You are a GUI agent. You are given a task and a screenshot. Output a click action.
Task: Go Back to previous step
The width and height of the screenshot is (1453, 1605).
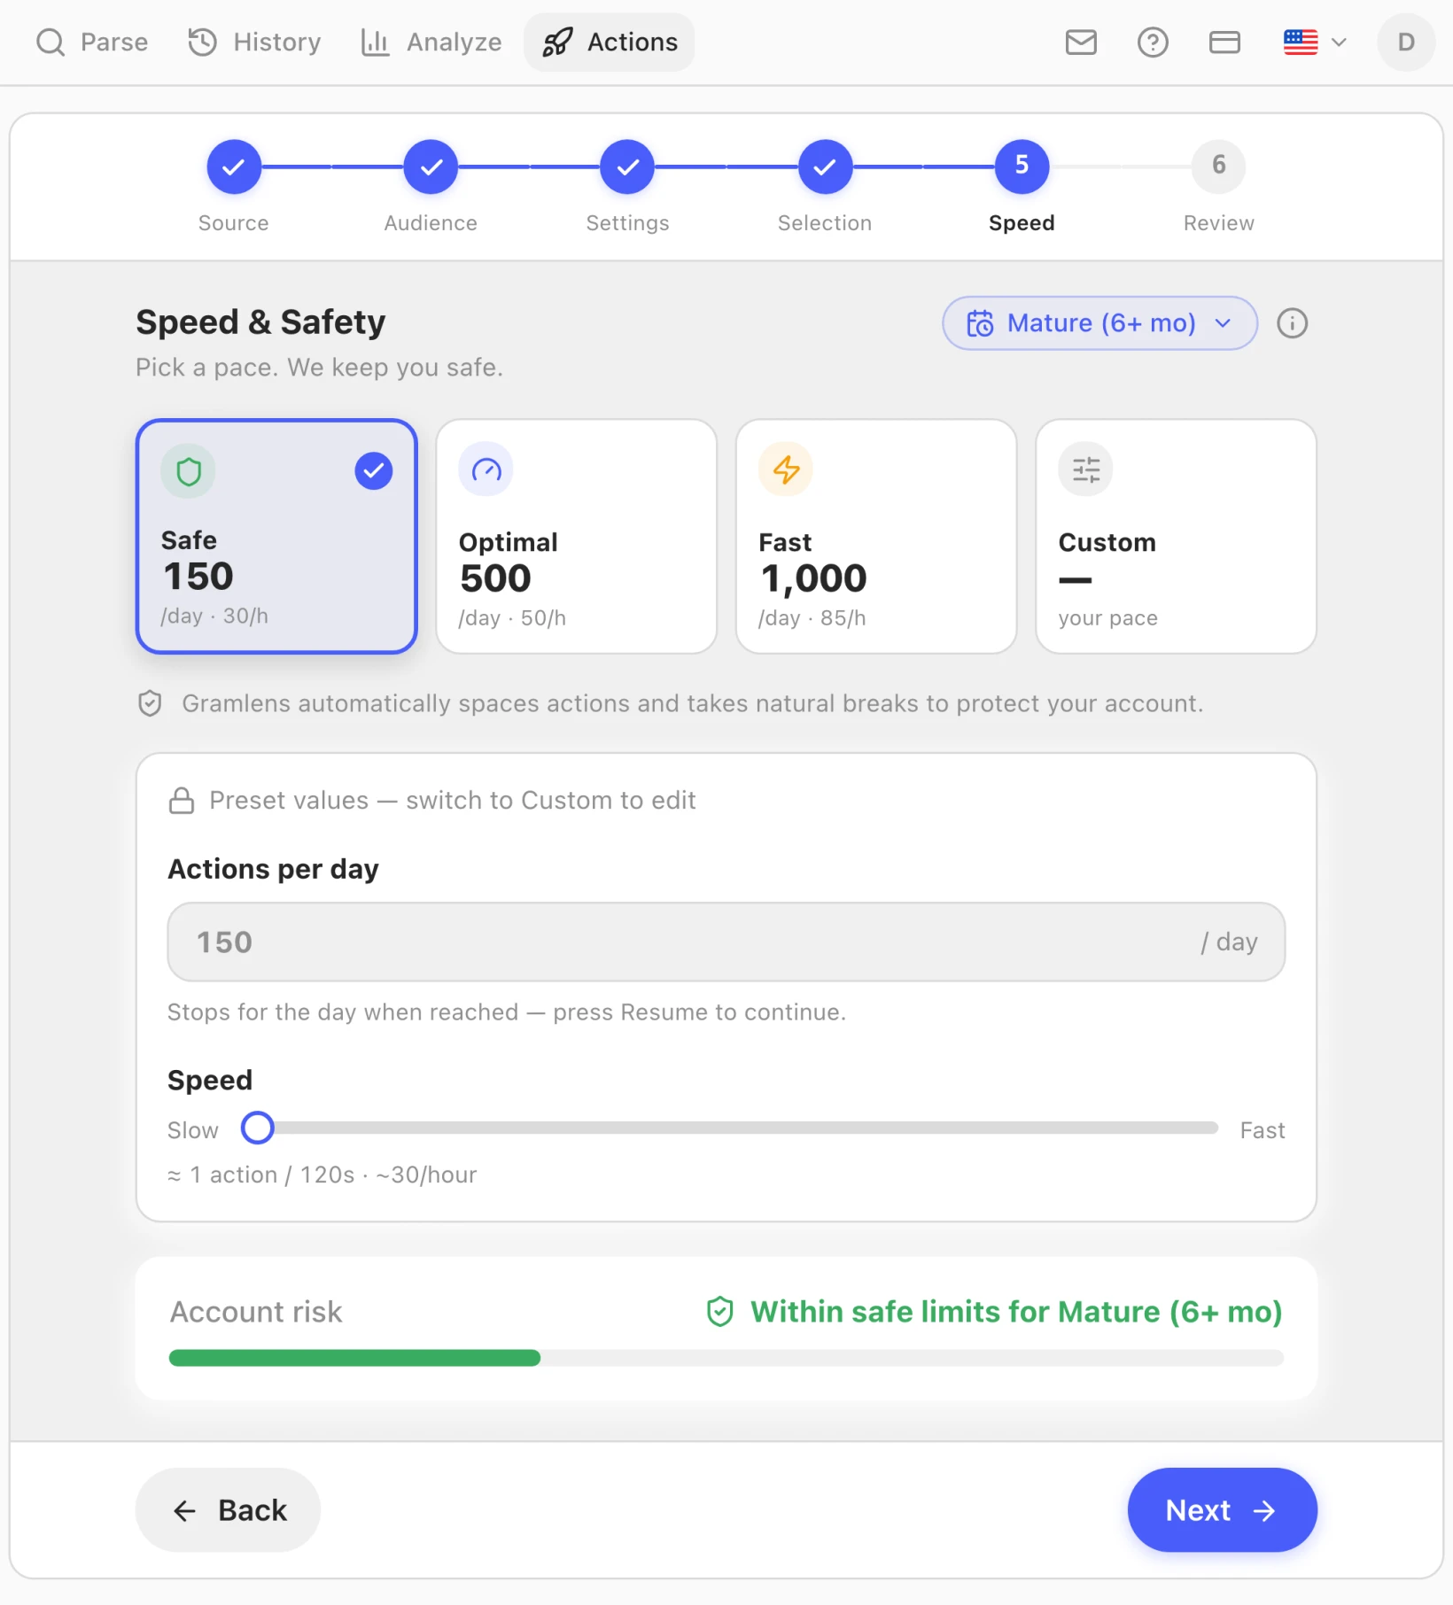pos(228,1509)
